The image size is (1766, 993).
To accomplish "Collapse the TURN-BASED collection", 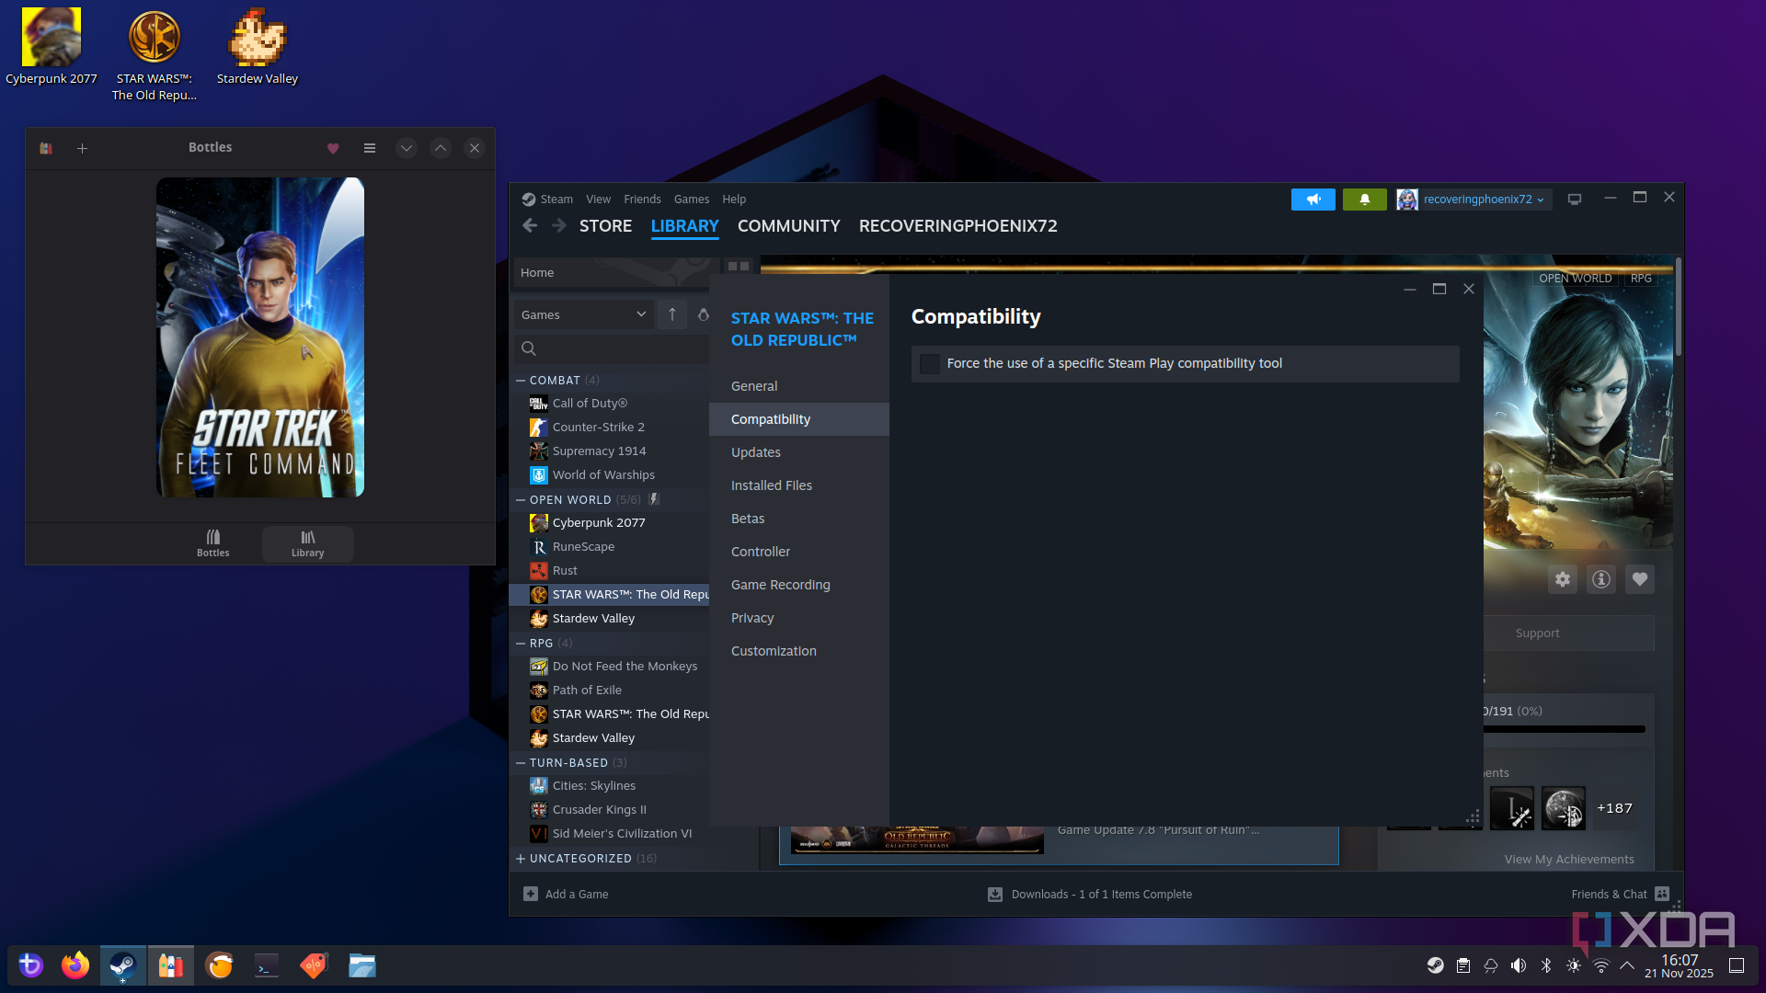I will pyautogui.click(x=522, y=762).
